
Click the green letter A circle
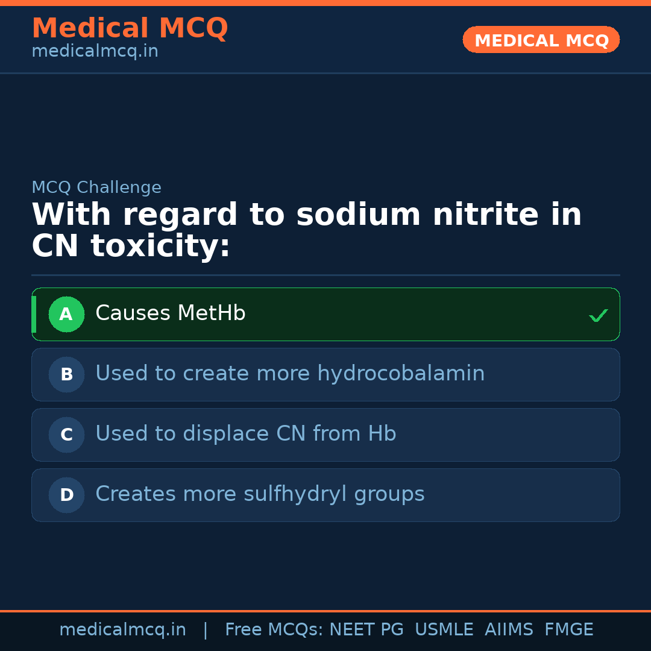point(66,314)
